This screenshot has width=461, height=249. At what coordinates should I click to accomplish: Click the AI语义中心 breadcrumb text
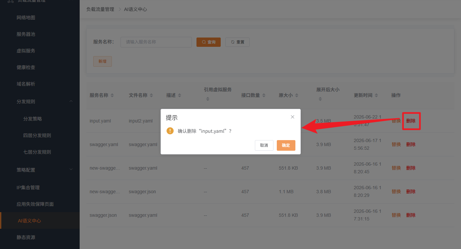(135, 9)
